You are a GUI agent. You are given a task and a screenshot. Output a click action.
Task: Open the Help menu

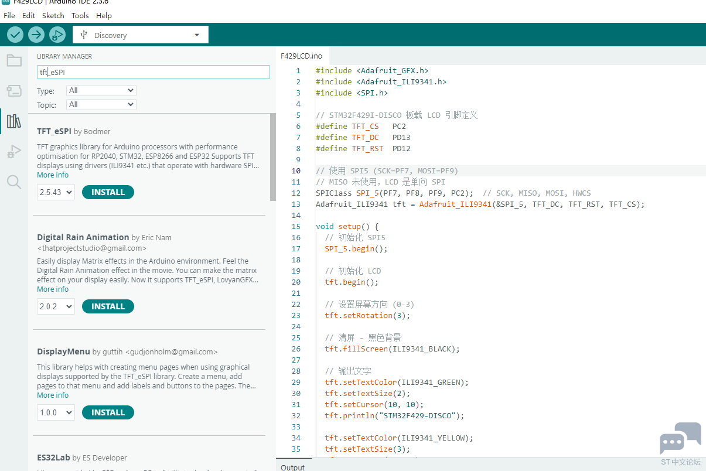104,16
